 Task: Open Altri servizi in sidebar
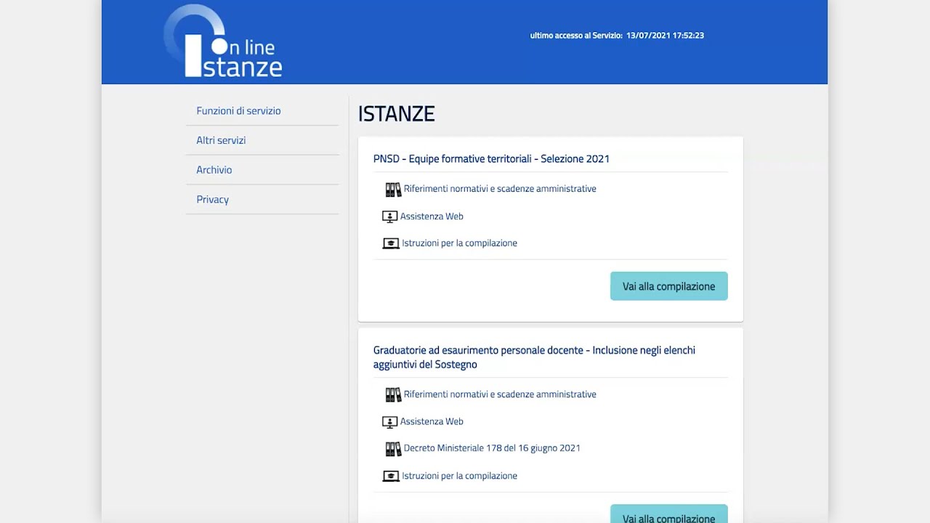[221, 140]
